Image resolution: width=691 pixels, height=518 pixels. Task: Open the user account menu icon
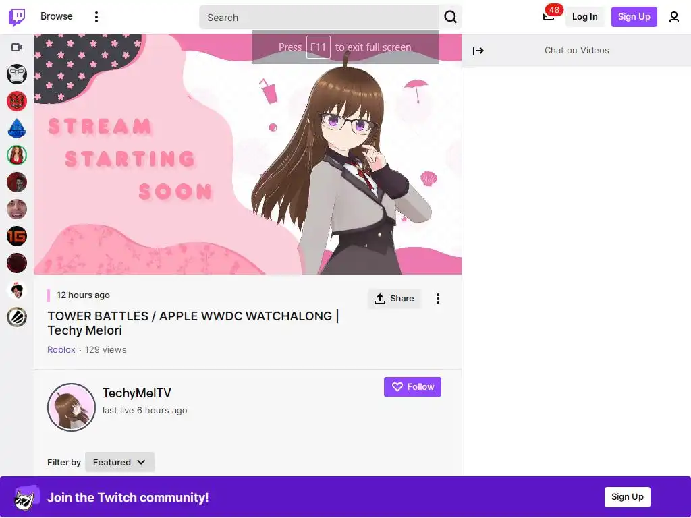[673, 17]
